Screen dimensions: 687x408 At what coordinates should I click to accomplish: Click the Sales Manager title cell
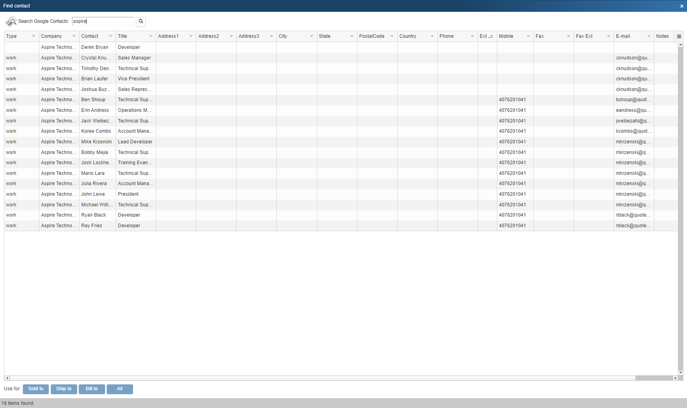[136, 58]
